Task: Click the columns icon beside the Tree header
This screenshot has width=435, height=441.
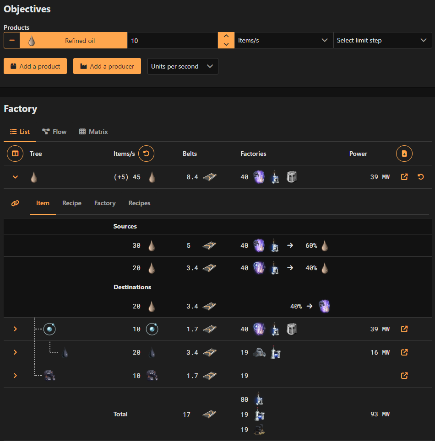Action: [x=15, y=154]
